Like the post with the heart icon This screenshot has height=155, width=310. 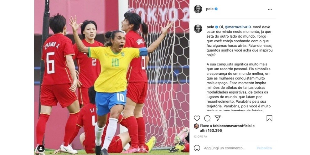[197, 118]
